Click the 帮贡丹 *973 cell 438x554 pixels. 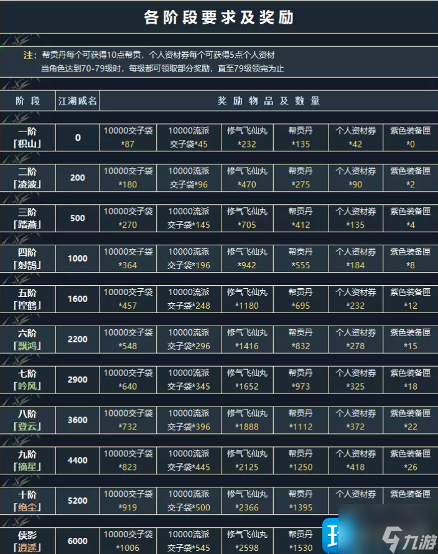click(301, 380)
